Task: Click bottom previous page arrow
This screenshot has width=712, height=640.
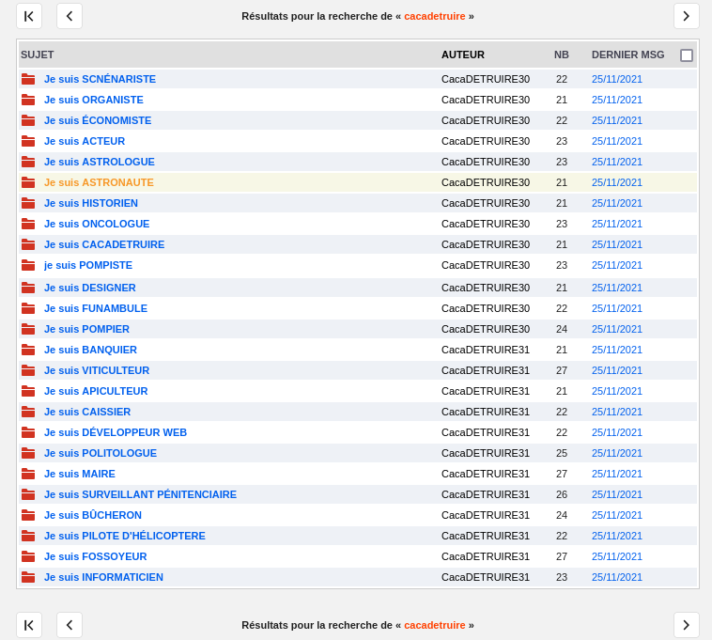Action: (70, 625)
